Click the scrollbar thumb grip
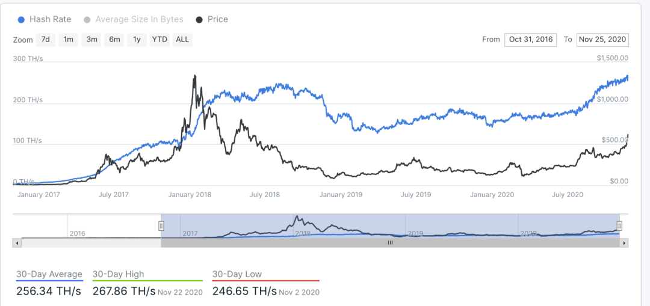Image resolution: width=650 pixels, height=306 pixels. click(x=390, y=243)
